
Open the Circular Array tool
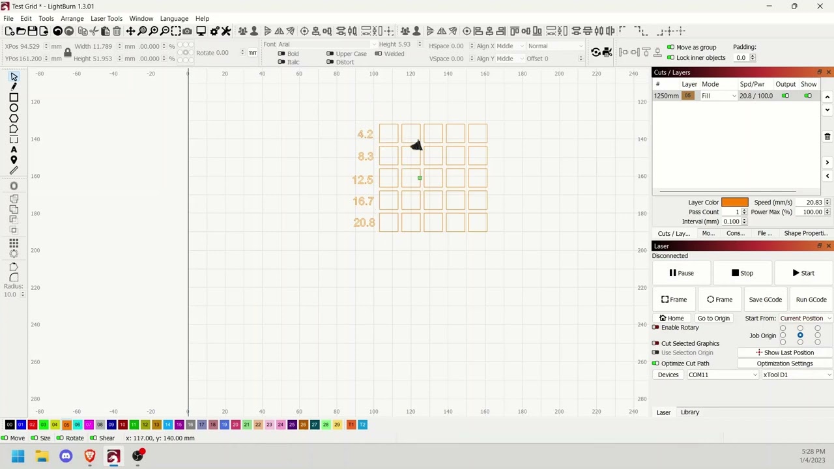click(x=14, y=253)
